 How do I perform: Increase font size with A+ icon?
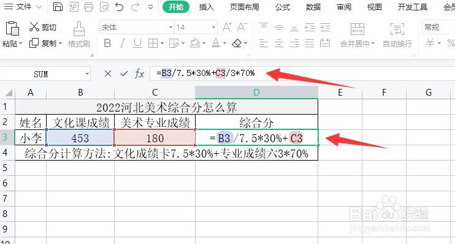coord(227,27)
